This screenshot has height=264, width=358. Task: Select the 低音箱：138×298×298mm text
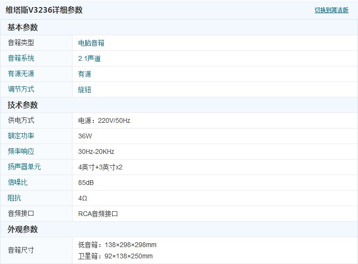click(117, 245)
